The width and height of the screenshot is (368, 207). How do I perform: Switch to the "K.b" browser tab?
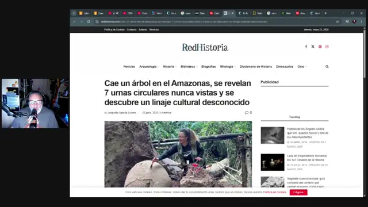click(243, 13)
